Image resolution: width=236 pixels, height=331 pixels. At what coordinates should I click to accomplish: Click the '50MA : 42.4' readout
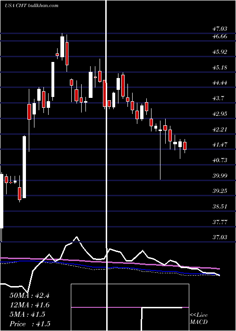[29, 296]
